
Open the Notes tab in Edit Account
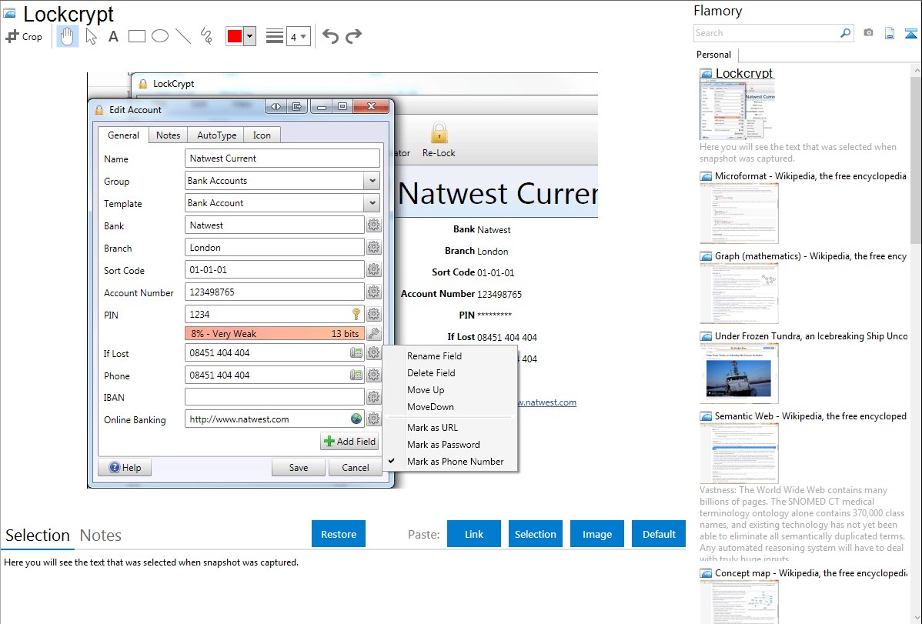coord(169,135)
